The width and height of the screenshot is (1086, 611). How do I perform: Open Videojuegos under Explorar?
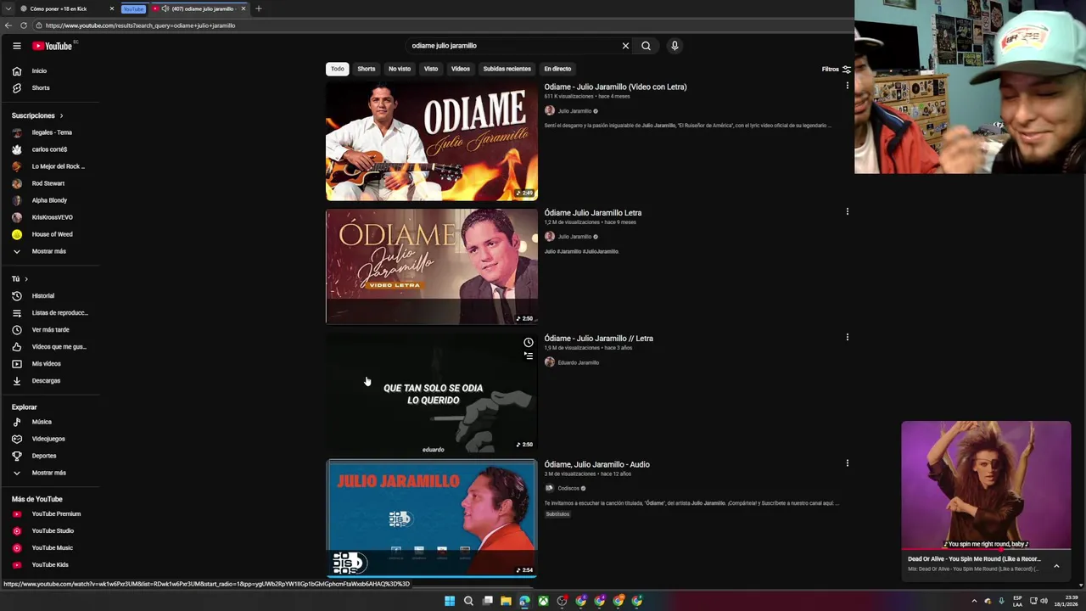point(50,439)
